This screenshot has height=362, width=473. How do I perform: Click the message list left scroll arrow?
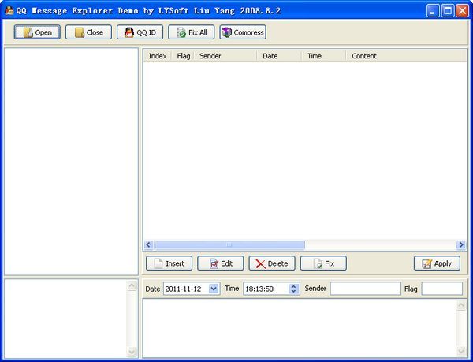(148, 244)
